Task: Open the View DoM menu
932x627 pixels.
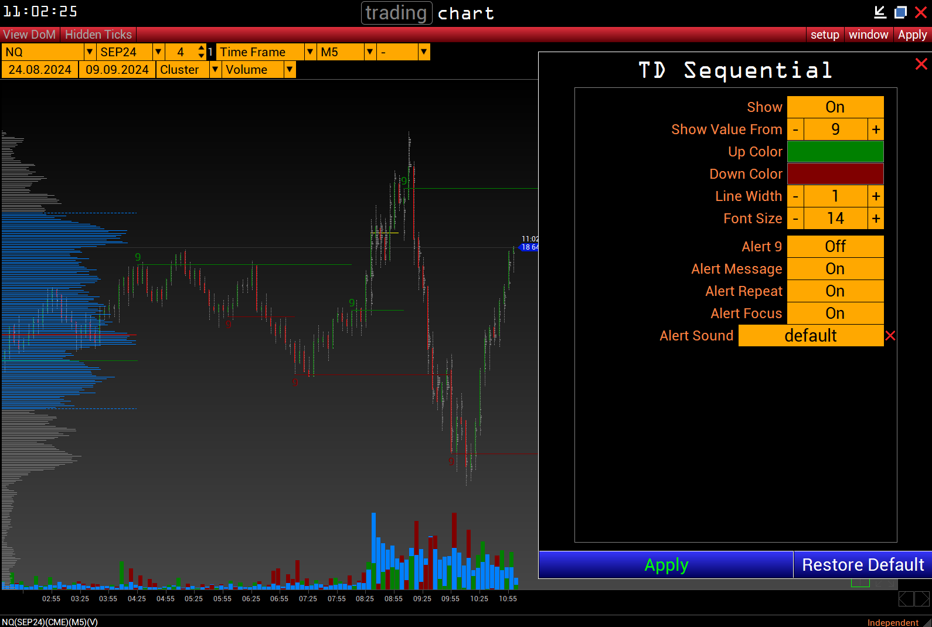Action: pyautogui.click(x=29, y=35)
